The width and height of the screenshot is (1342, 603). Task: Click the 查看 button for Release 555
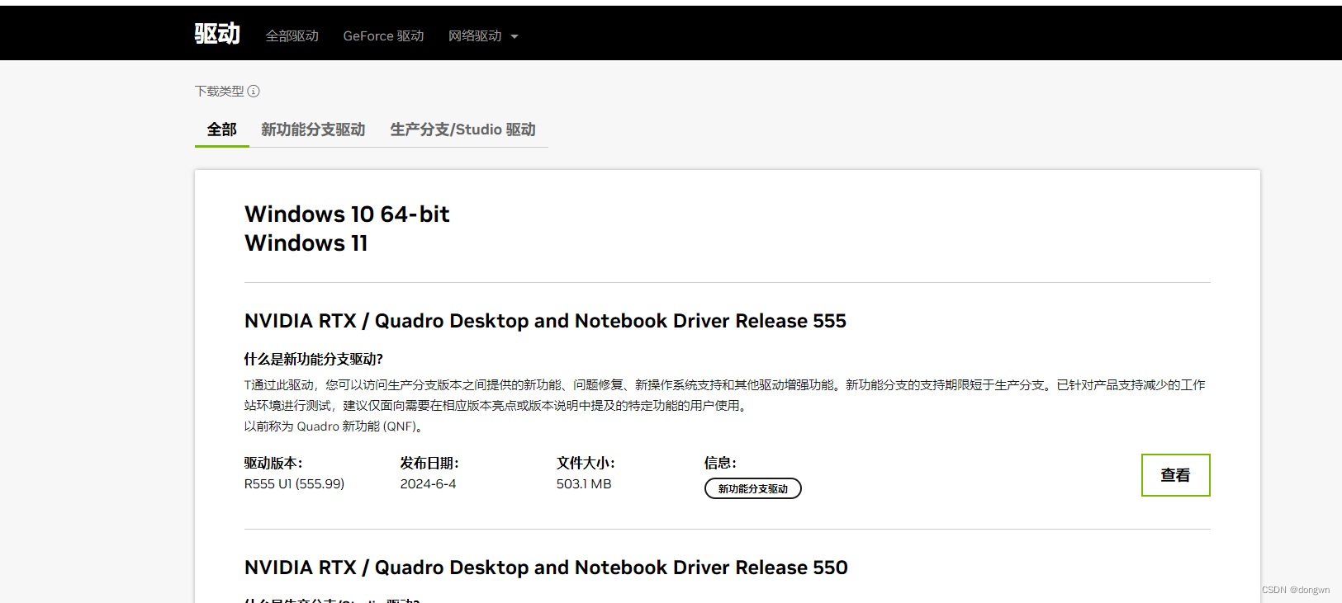(x=1175, y=475)
